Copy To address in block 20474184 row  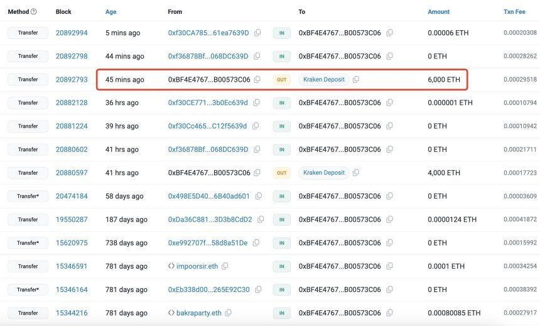click(389, 196)
